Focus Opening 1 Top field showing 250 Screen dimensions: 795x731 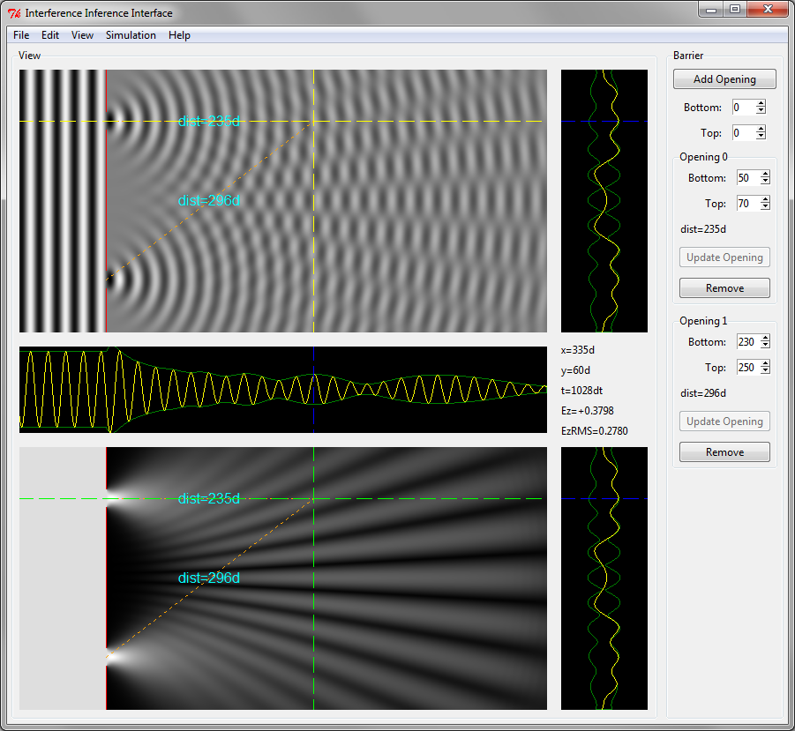pos(748,368)
